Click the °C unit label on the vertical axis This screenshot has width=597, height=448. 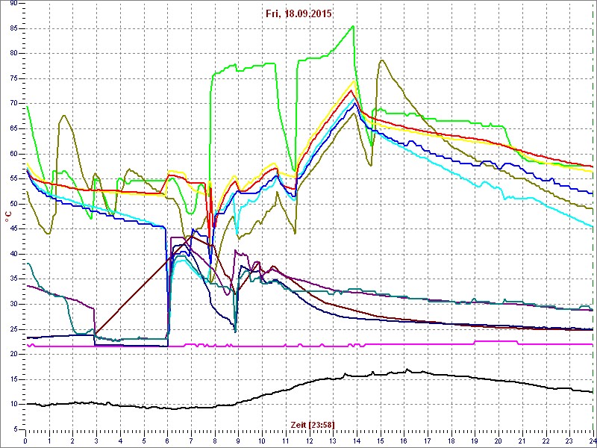click(x=7, y=218)
